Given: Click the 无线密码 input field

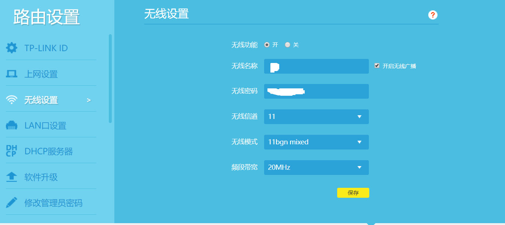Looking at the screenshot, I should pyautogui.click(x=316, y=91).
